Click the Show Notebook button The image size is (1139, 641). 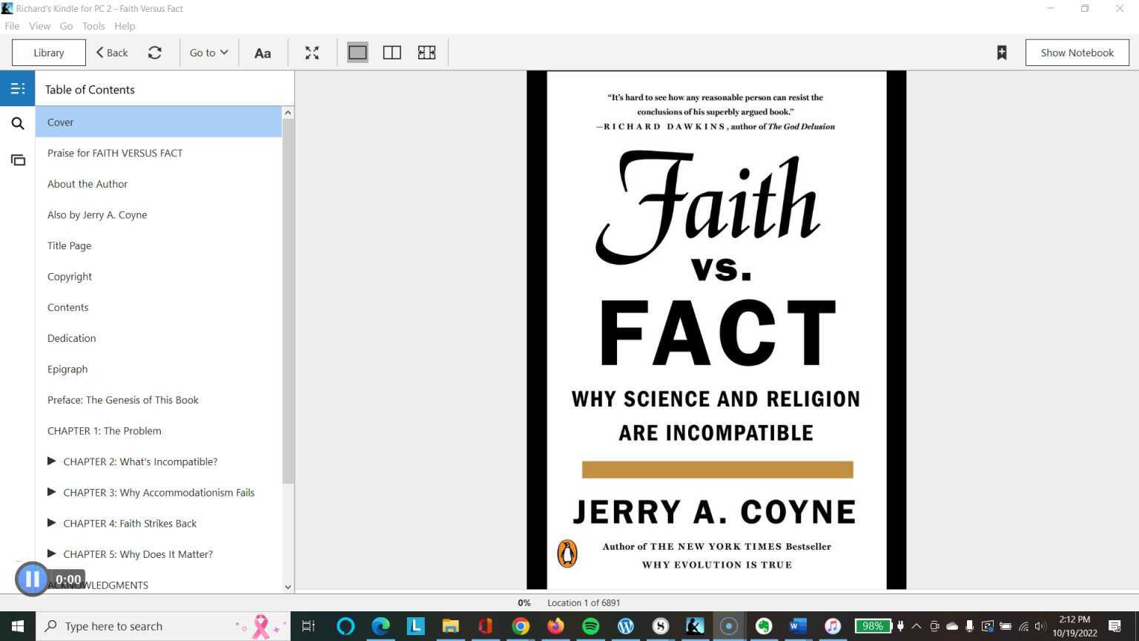pos(1077,52)
